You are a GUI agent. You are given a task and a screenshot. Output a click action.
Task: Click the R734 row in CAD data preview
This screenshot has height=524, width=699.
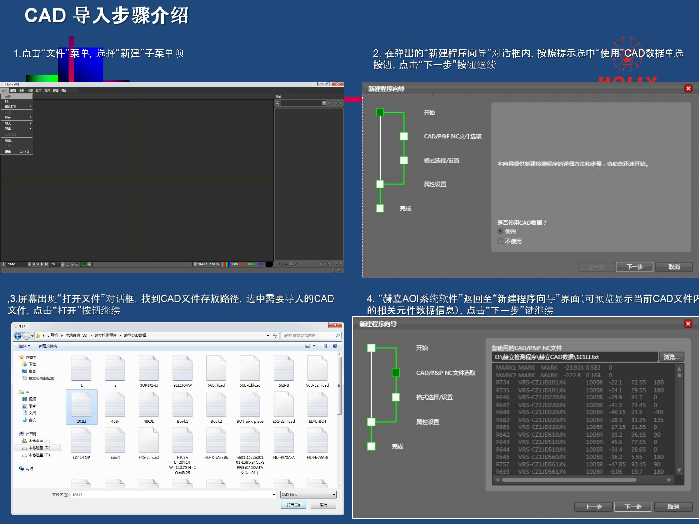pos(580,382)
